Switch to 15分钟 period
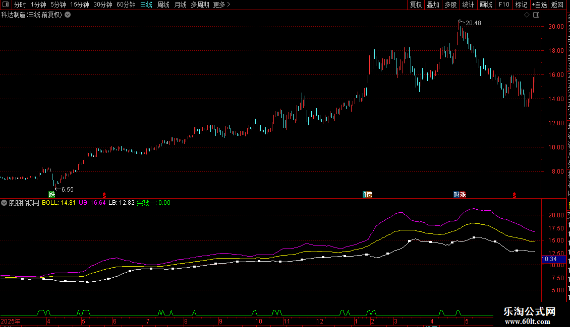The width and height of the screenshot is (570, 327). click(80, 5)
